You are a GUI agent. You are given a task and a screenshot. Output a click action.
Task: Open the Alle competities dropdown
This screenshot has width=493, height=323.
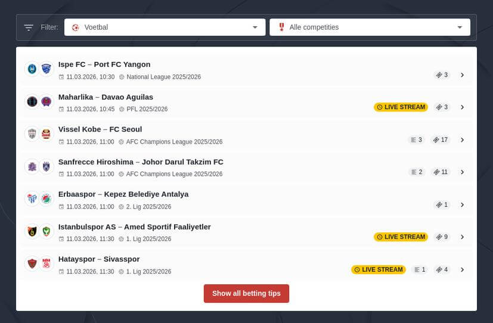coord(370,27)
